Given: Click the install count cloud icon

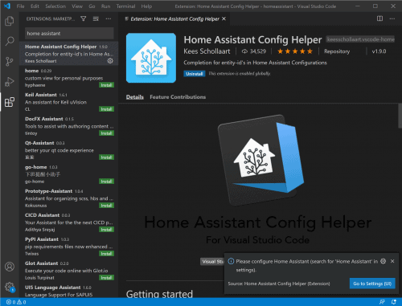Looking at the screenshot, I should pyautogui.click(x=244, y=51).
